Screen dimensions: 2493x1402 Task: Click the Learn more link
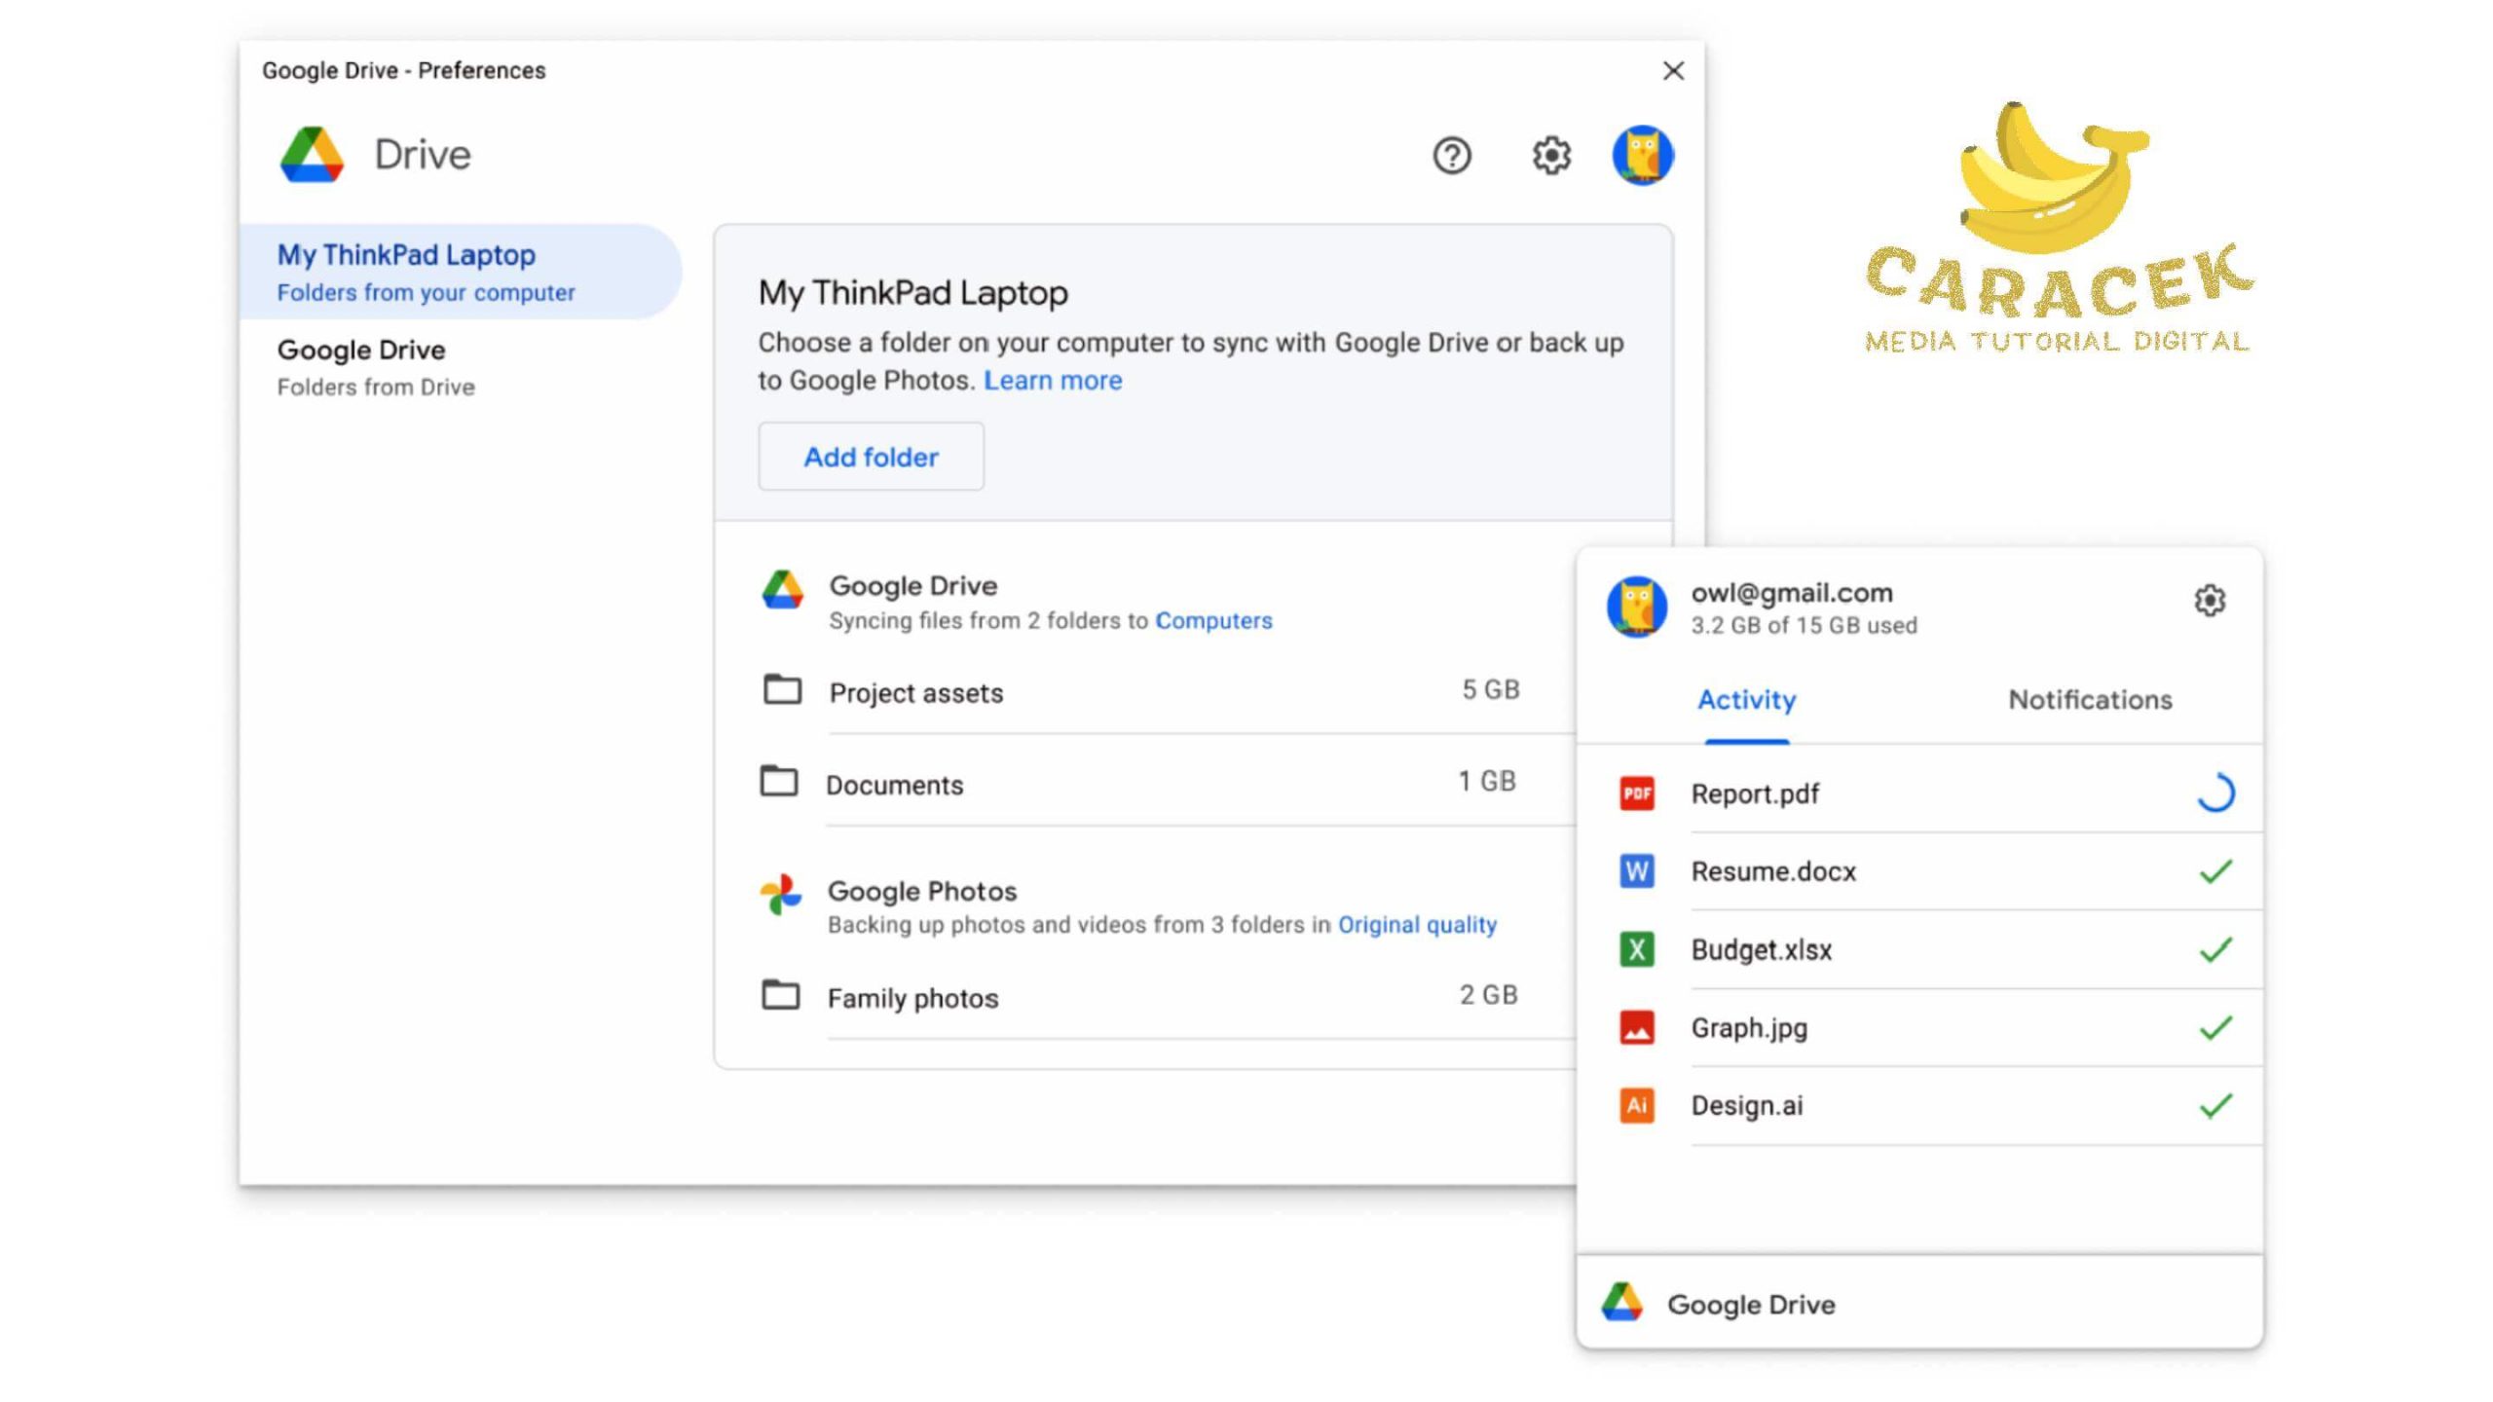coord(1053,381)
